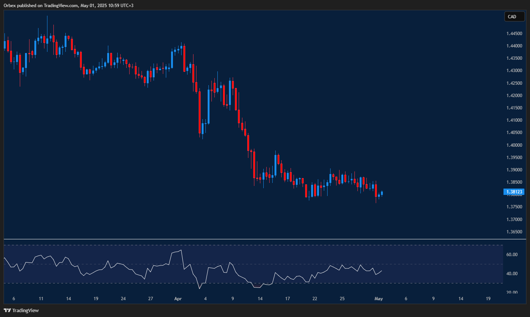Click the current price label 1.38123

click(514, 192)
